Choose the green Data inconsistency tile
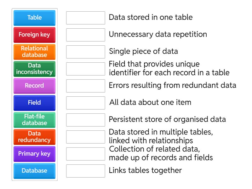252x189 pixels. pyautogui.click(x=34, y=69)
